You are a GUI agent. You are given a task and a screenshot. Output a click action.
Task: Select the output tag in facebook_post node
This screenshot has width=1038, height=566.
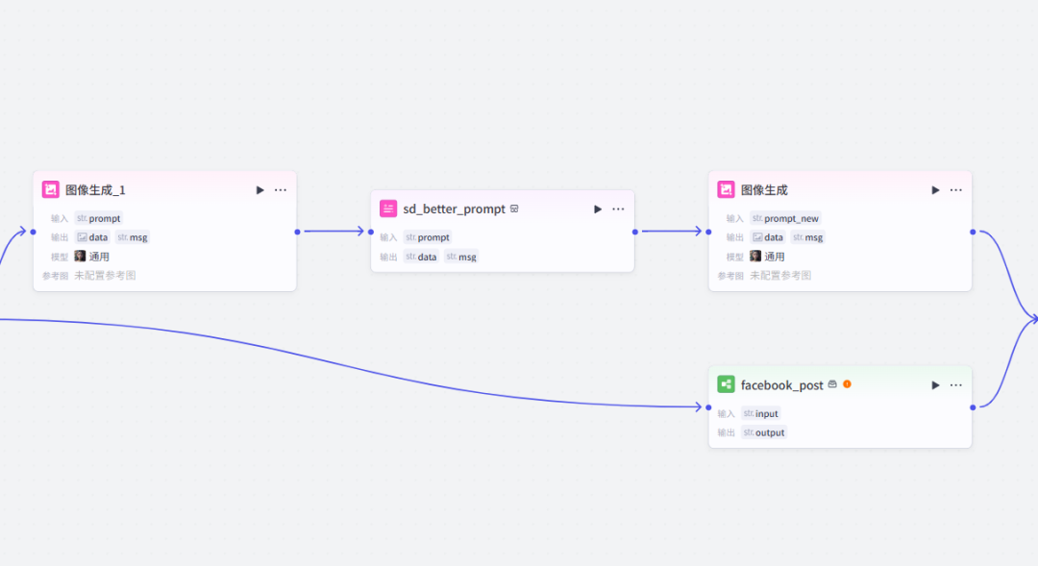(x=764, y=432)
